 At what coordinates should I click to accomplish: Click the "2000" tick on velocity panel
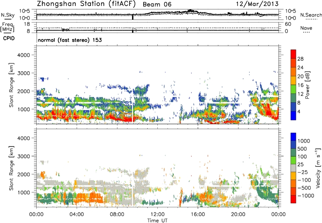[x=23, y=174]
